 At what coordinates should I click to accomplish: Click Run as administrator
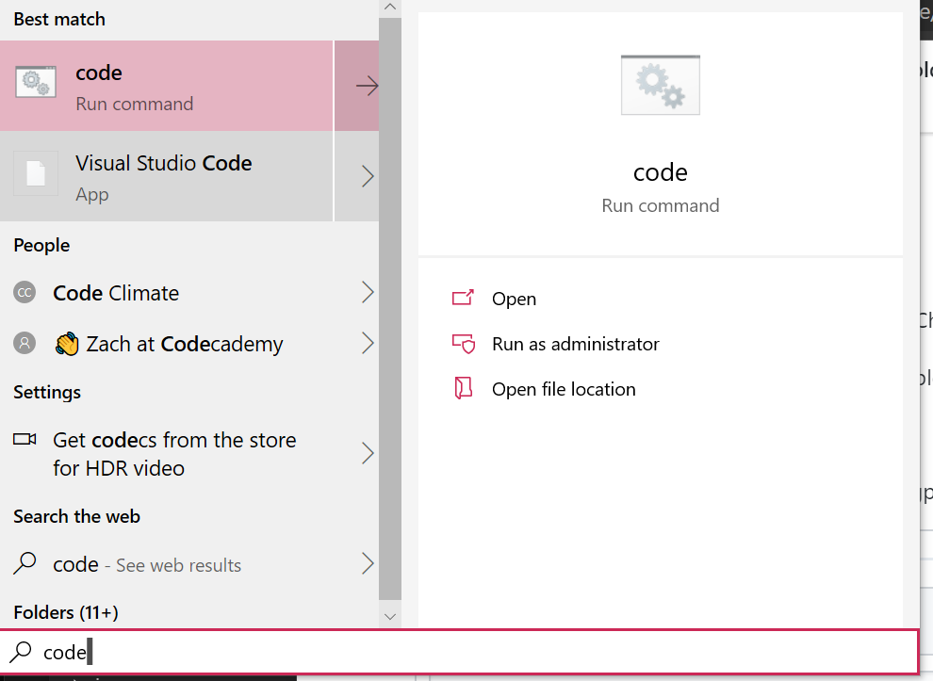coord(575,344)
